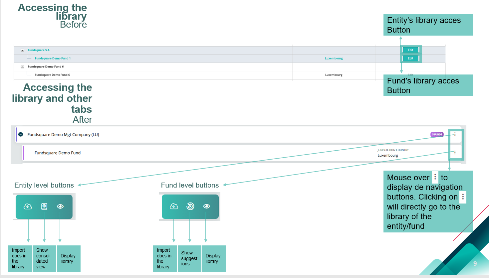This screenshot has height=278, width=489.
Task: Select the Fundsquare Demo Fund row name
Action: click(x=58, y=153)
